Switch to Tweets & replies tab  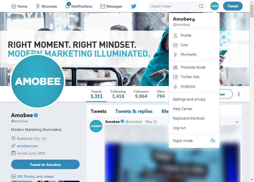[134, 111]
